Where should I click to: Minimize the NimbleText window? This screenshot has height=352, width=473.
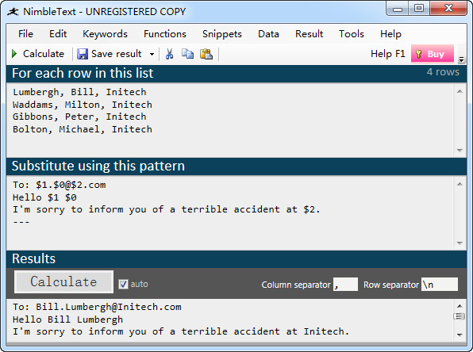tap(398, 9)
